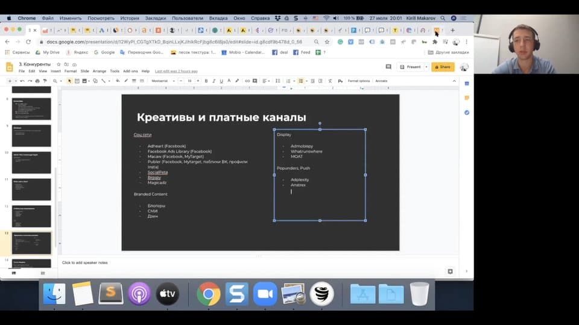Toggle the bulleted list button
Viewport: 579px width, 325px height.
tap(301, 81)
